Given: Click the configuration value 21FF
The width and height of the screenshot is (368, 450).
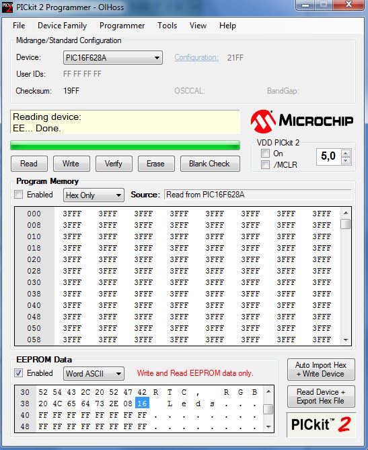Looking at the screenshot, I should point(235,58).
